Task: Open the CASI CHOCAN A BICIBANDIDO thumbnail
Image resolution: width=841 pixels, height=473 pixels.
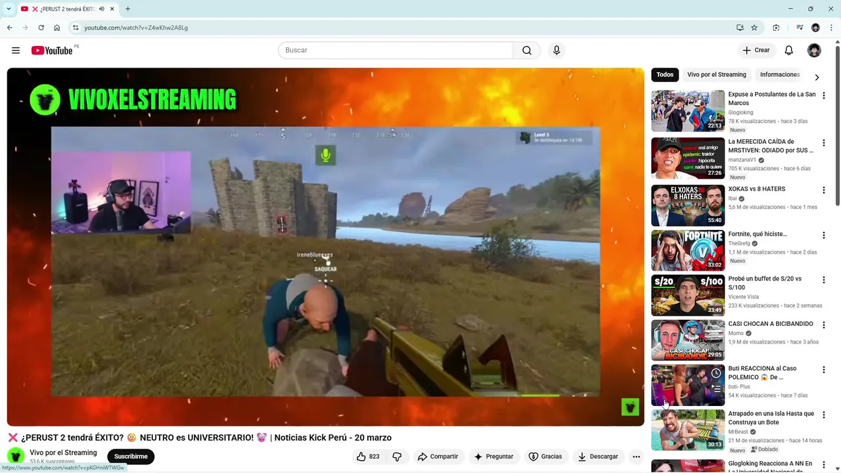Action: click(x=688, y=340)
